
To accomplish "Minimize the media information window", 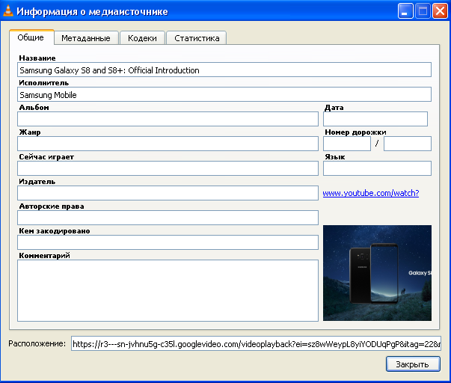I will point(405,11).
